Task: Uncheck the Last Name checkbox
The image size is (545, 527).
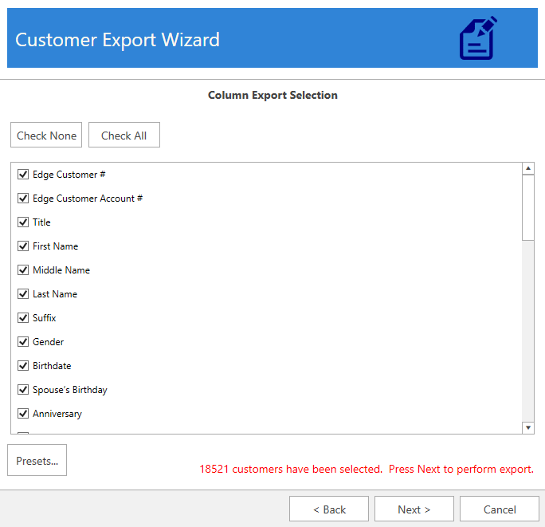Action: tap(23, 294)
